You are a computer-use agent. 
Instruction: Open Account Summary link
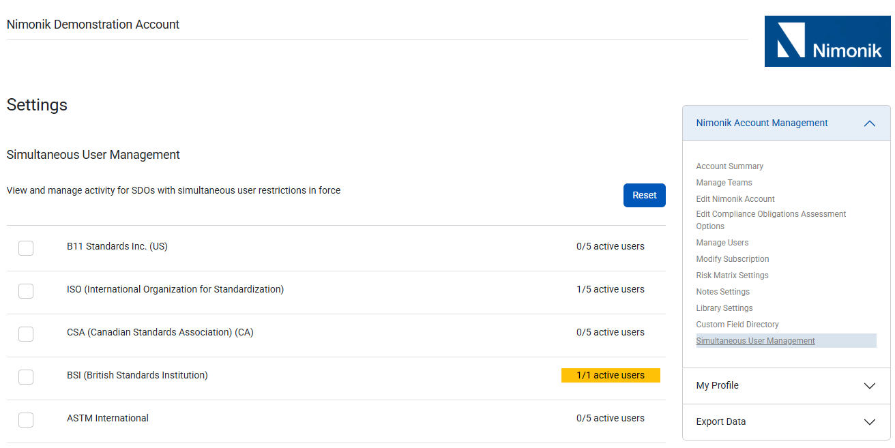pos(729,166)
